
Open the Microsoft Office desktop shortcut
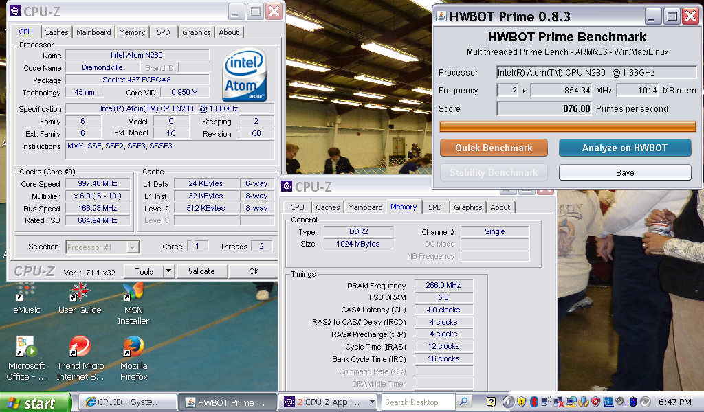pyautogui.click(x=27, y=358)
